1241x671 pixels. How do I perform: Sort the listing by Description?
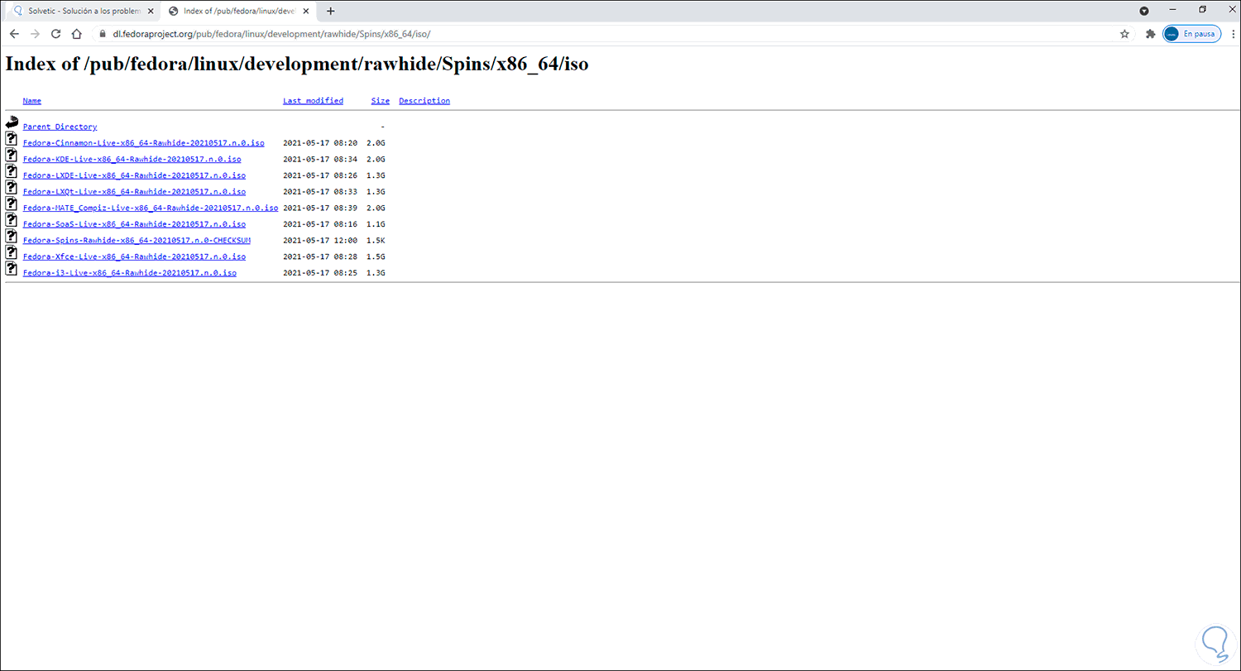click(424, 101)
